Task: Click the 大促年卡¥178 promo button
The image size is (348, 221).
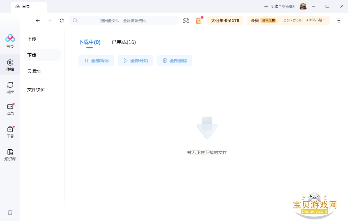Action: point(225,21)
